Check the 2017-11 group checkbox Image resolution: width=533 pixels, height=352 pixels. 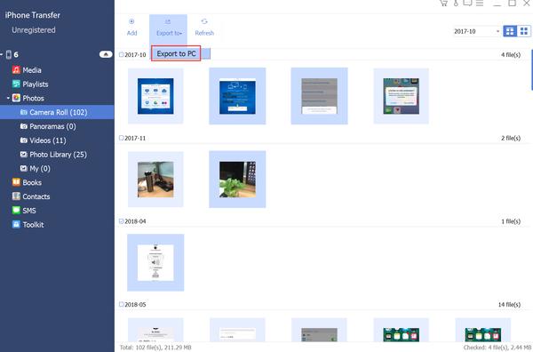pyautogui.click(x=122, y=138)
